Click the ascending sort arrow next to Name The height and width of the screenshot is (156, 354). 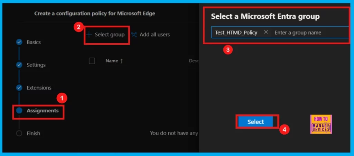point(121,61)
